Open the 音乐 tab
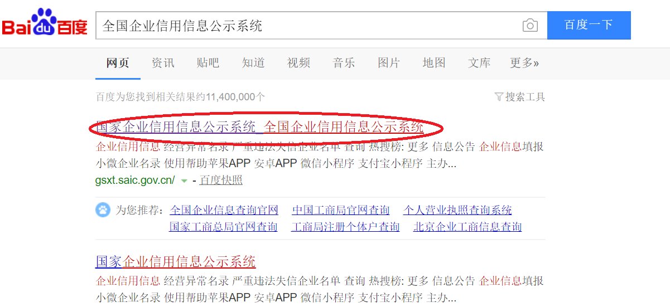 pyautogui.click(x=344, y=63)
